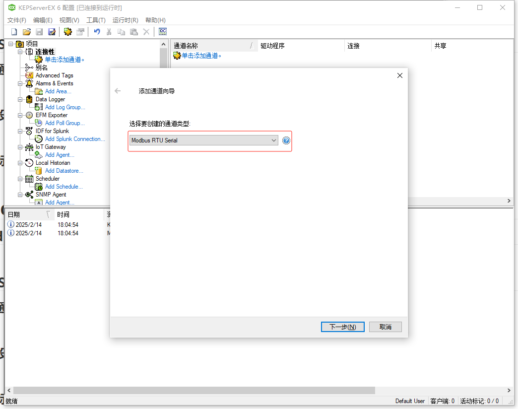This screenshot has width=518, height=409.
Task: Click the New Device toolbar icon
Action: point(80,32)
